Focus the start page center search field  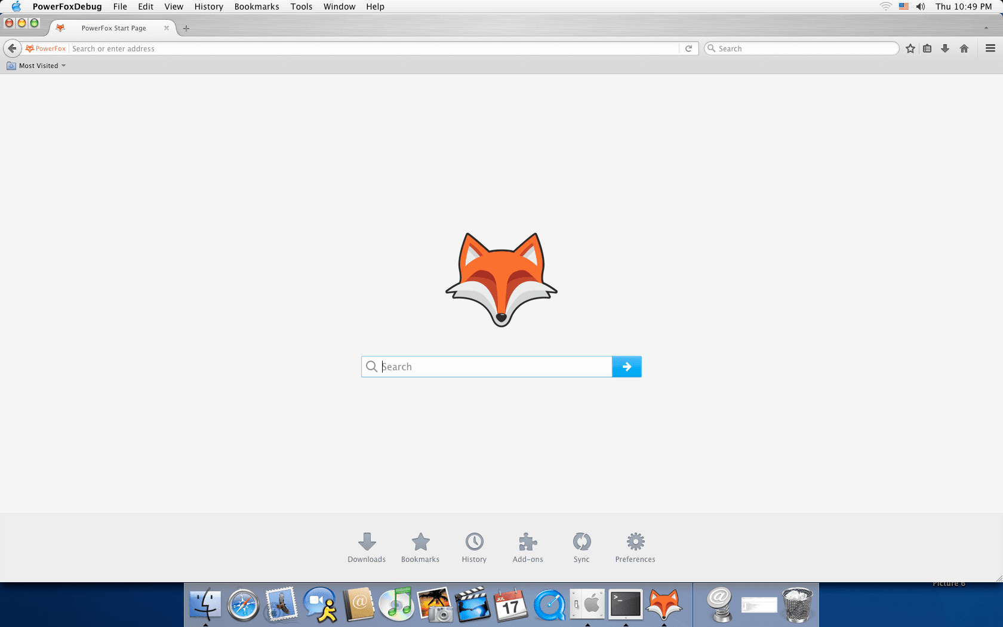coord(487,367)
